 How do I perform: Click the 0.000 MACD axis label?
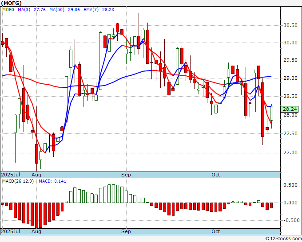[x=290, y=203]
